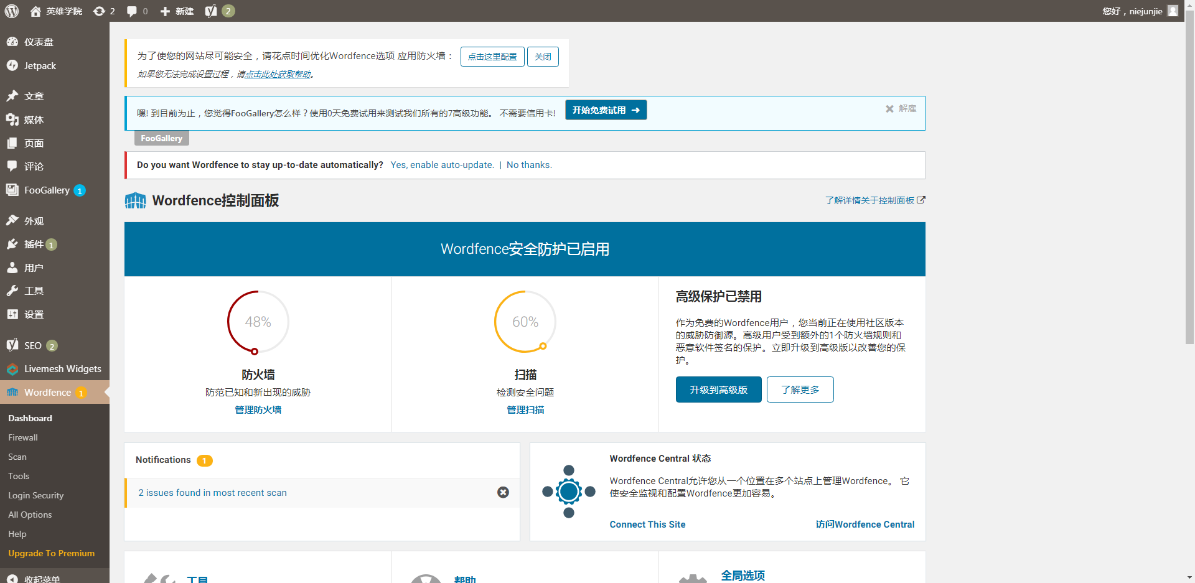Click the 了解更多 learn more button
1195x583 pixels.
pyautogui.click(x=800, y=389)
